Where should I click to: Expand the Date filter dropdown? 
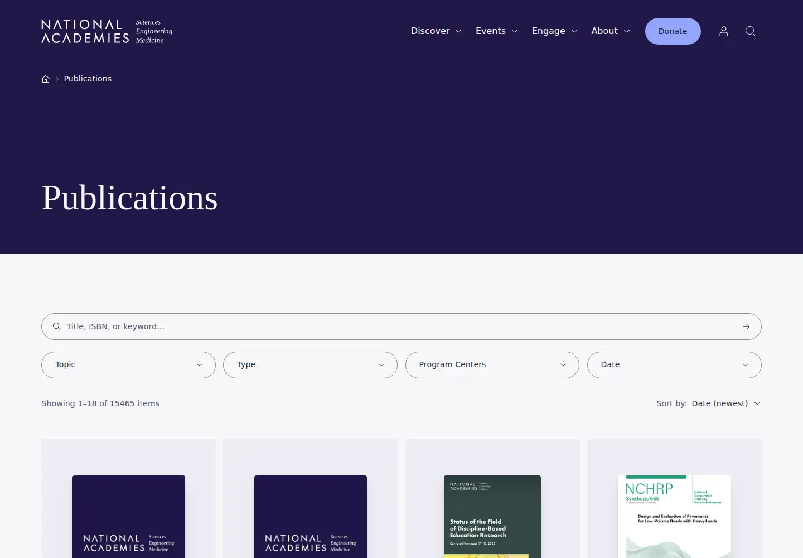(x=674, y=365)
